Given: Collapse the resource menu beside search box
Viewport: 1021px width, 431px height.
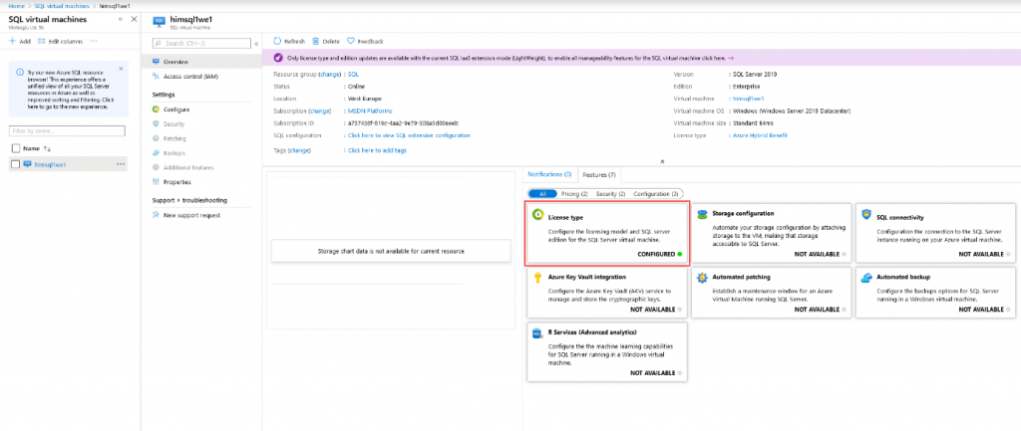Looking at the screenshot, I should coord(256,44).
